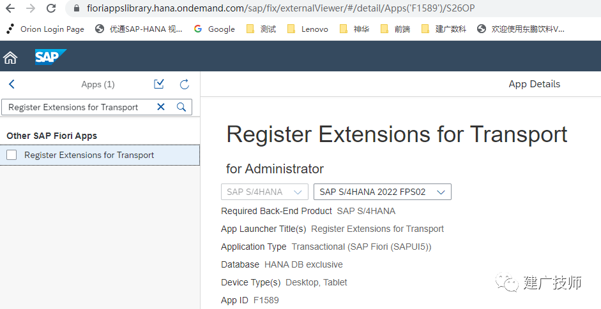Go back using Apps list chevron
Viewport: 601px width, 309px height.
[x=12, y=84]
